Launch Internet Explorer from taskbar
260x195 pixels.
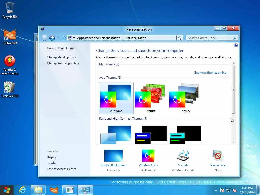click(23, 190)
